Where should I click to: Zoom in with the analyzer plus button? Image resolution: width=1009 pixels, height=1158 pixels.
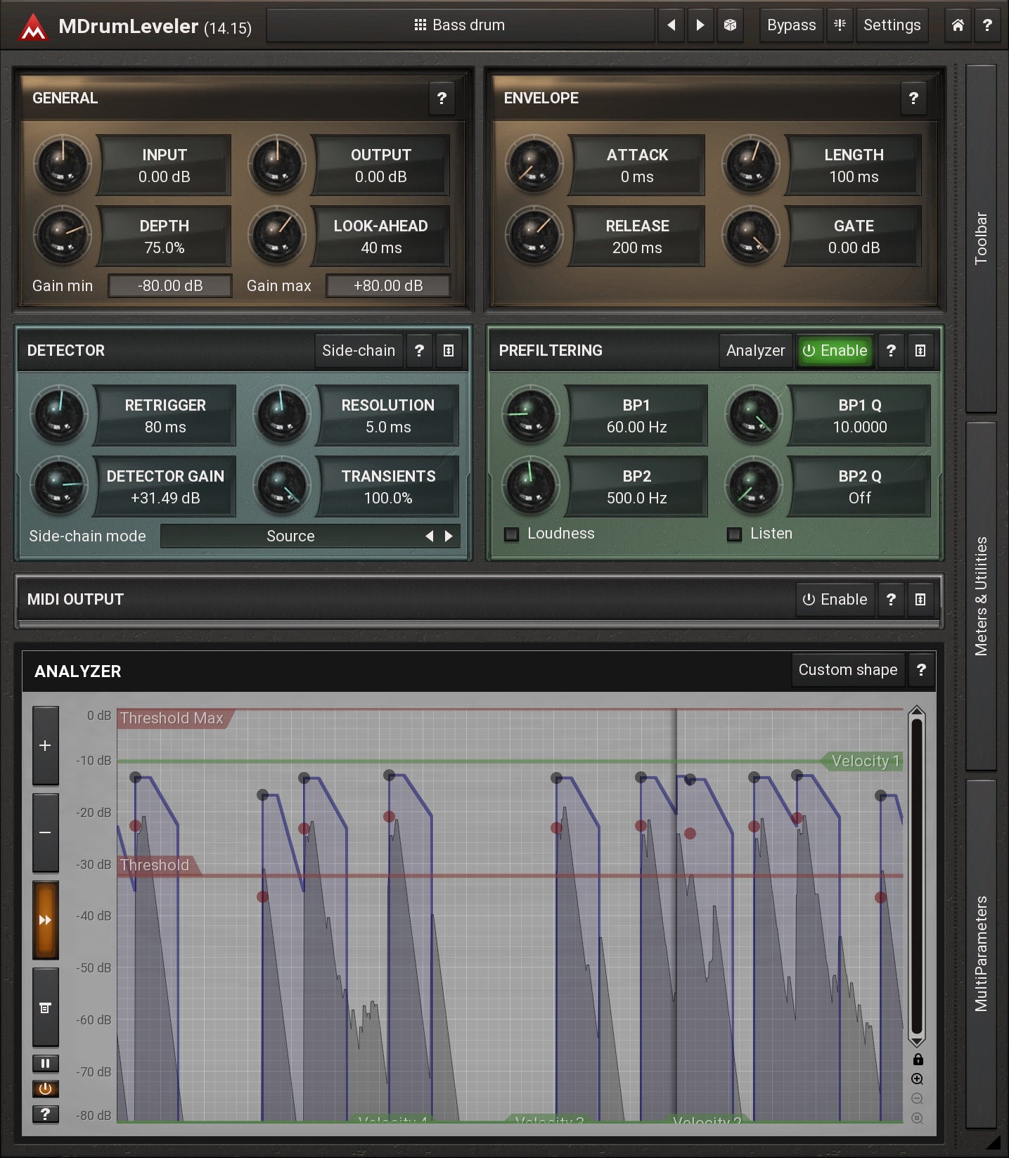point(45,745)
